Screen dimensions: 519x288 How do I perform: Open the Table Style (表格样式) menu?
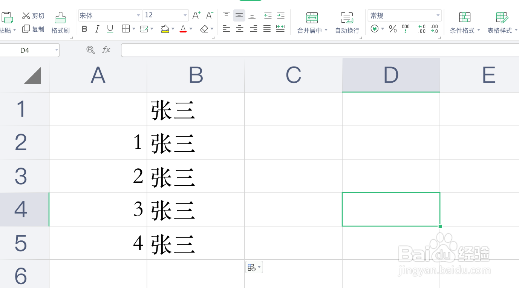click(x=502, y=23)
